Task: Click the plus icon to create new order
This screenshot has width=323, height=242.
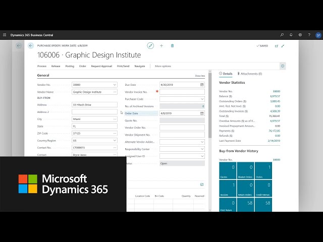Action: pos(161,45)
